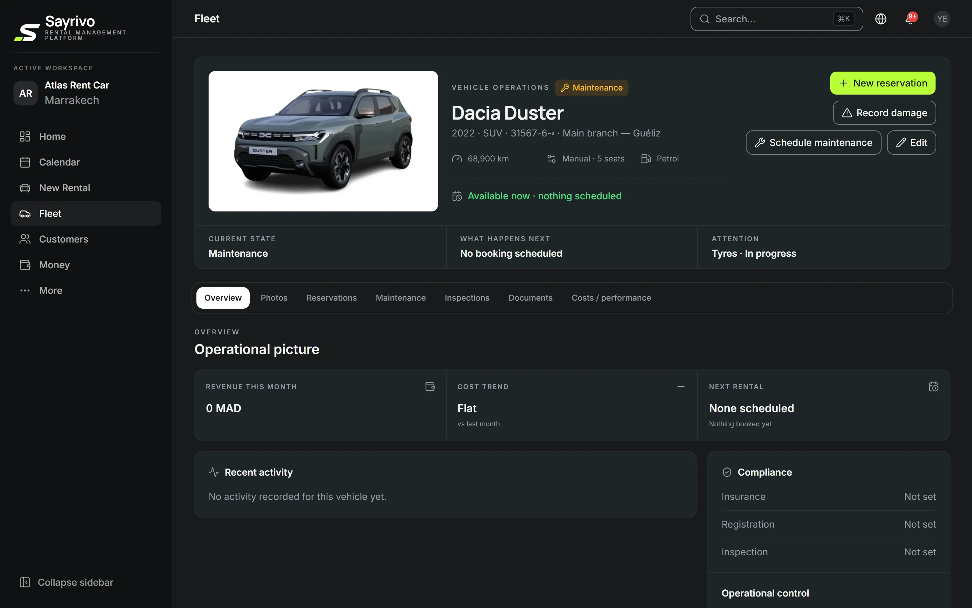Switch to the Reservations tab
The height and width of the screenshot is (608, 972).
point(331,298)
